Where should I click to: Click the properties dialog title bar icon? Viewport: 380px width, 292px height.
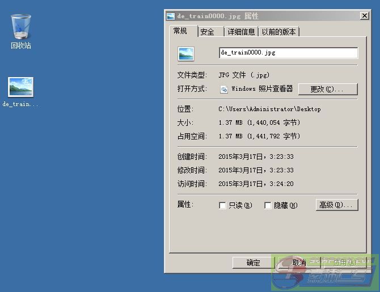pyautogui.click(x=171, y=16)
